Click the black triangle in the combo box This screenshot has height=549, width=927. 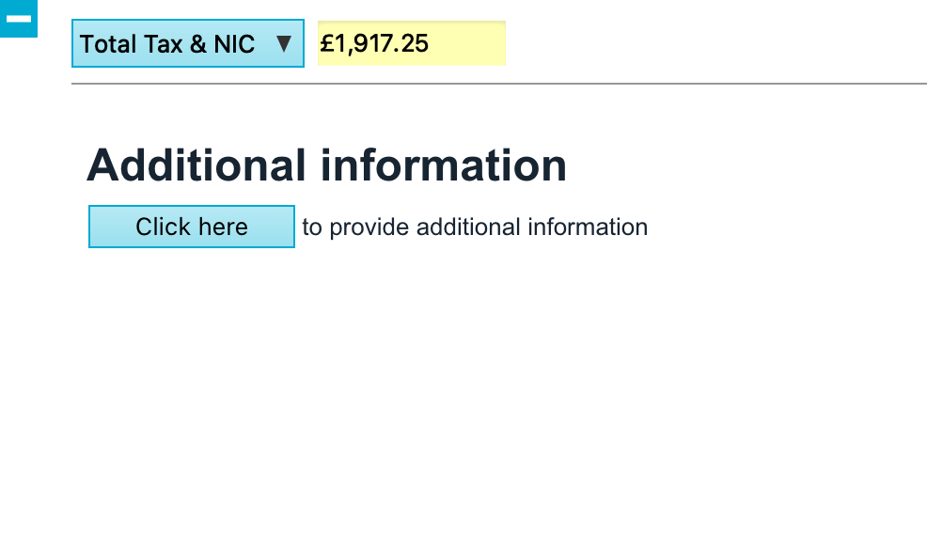[284, 43]
